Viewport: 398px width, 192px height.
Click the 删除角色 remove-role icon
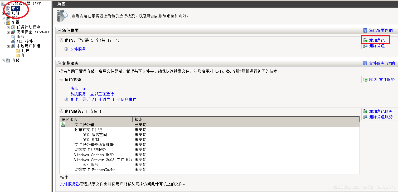click(x=365, y=46)
